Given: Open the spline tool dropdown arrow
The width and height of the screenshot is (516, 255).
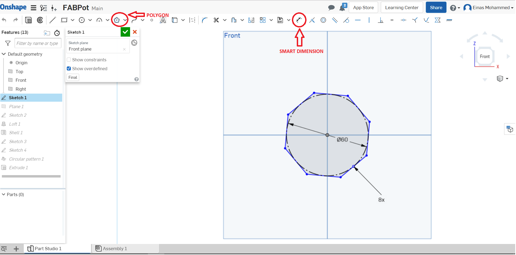Looking at the screenshot, I should point(142,20).
